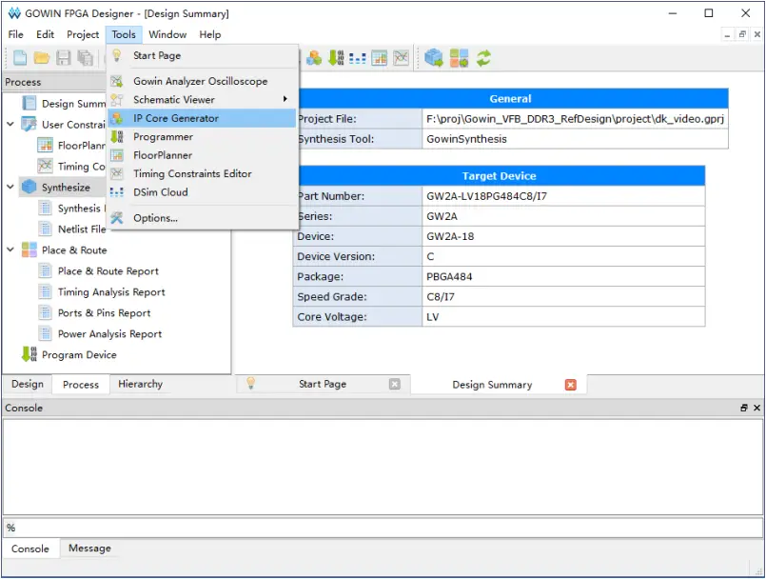Screen dimensions: 766x579
Task: Collapse the Place & Route tree node
Action: pos(10,250)
